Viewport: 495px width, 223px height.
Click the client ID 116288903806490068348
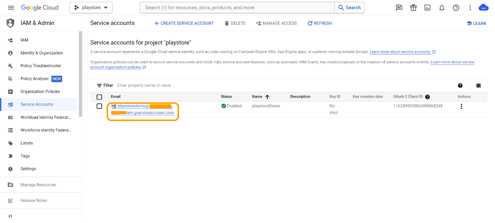[418, 106]
